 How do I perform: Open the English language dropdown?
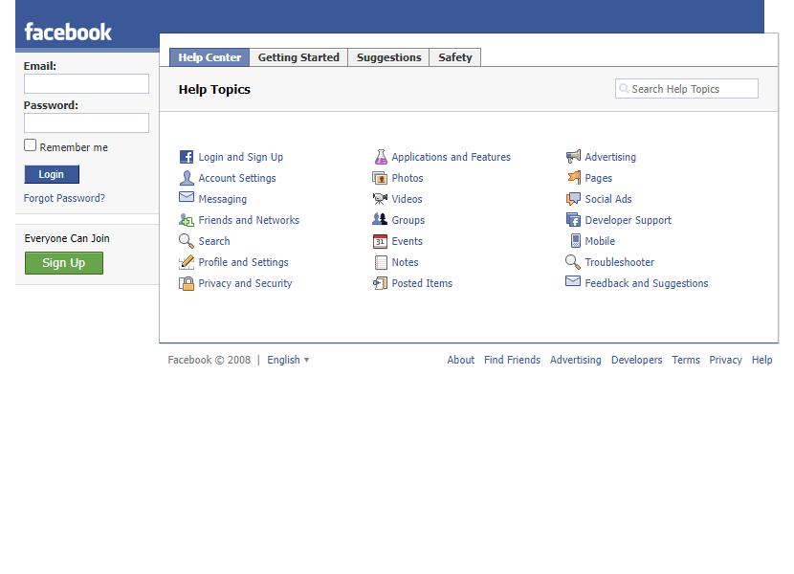[288, 360]
